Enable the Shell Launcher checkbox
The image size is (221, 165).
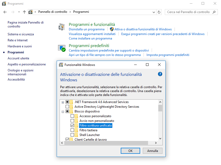[x=72, y=135]
